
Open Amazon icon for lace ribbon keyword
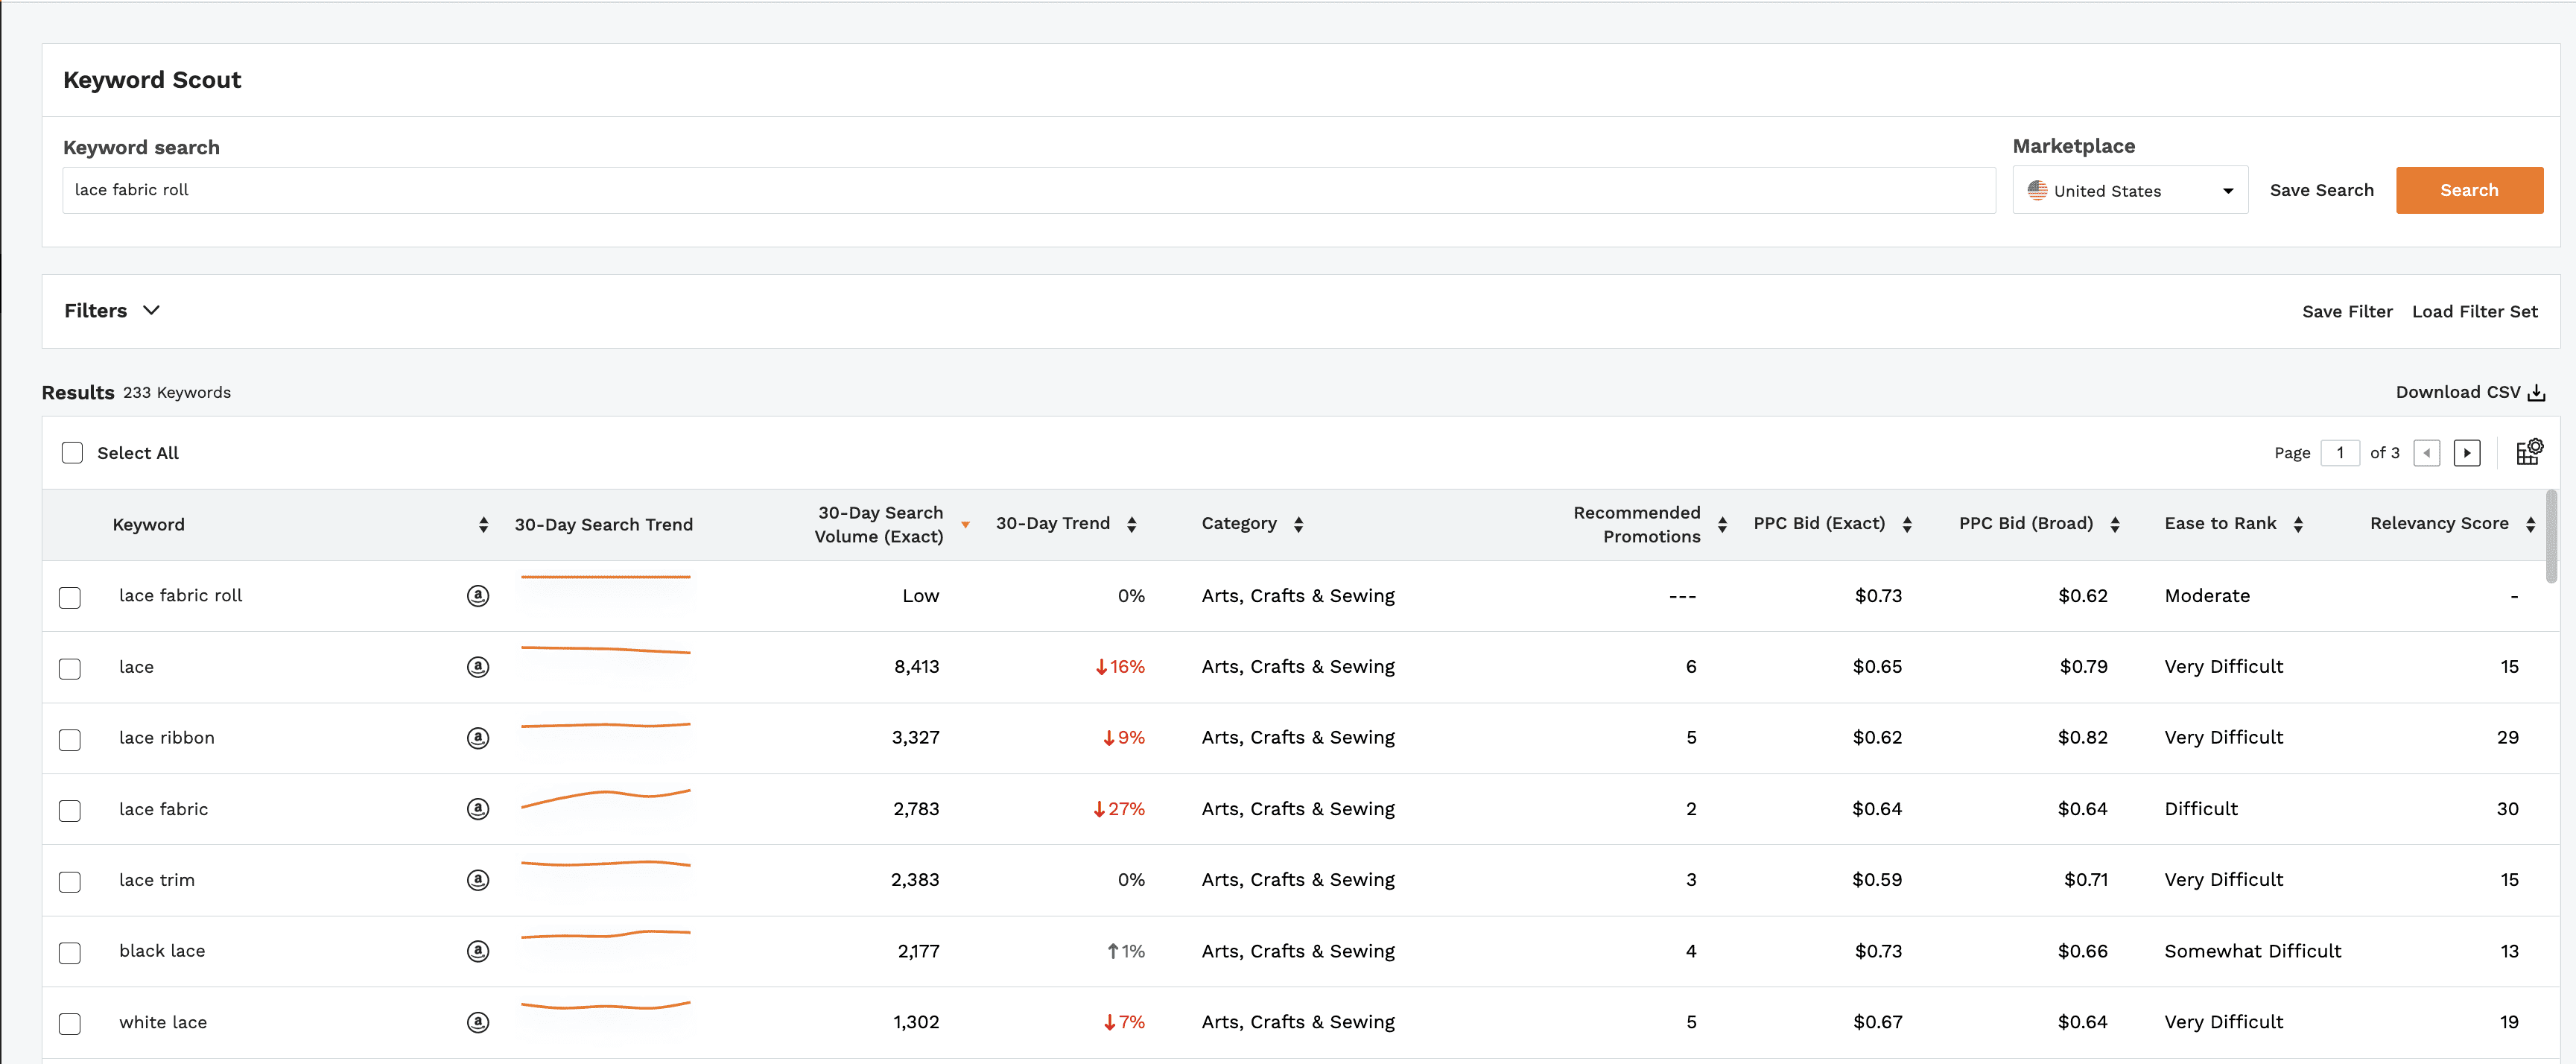pyautogui.click(x=478, y=738)
